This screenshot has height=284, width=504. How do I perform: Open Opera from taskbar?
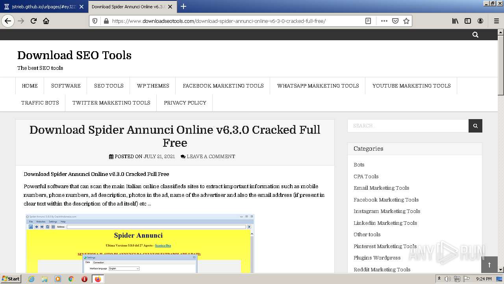84,279
